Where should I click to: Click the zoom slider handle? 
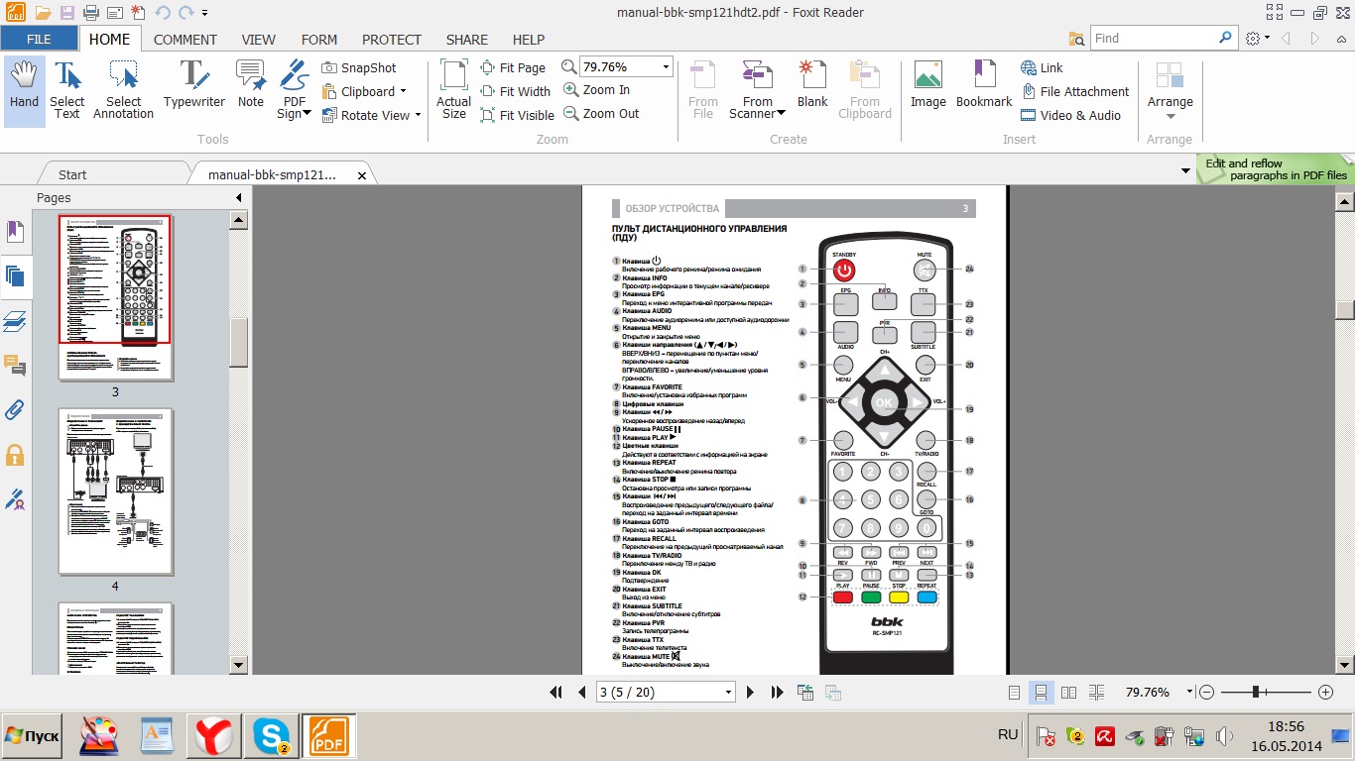(1256, 692)
